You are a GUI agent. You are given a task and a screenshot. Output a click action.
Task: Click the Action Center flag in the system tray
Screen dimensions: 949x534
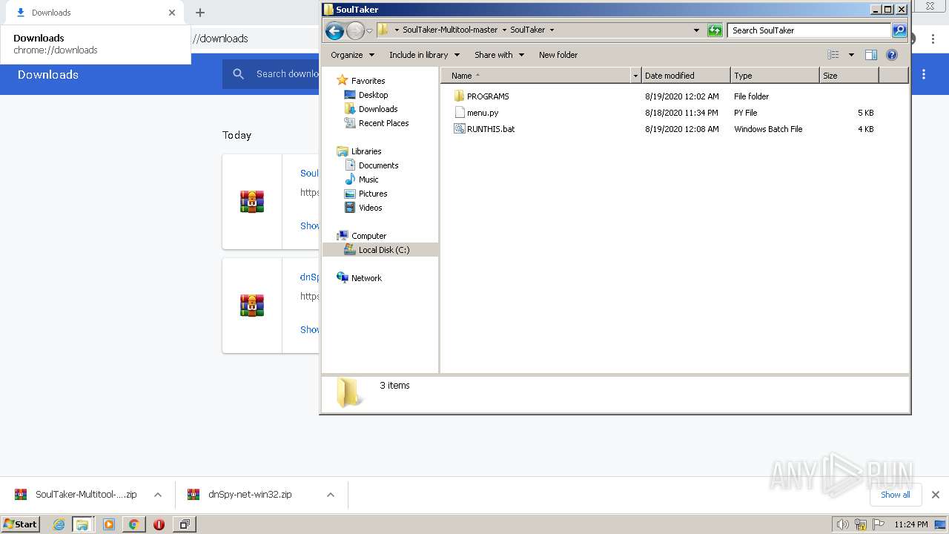tap(879, 524)
